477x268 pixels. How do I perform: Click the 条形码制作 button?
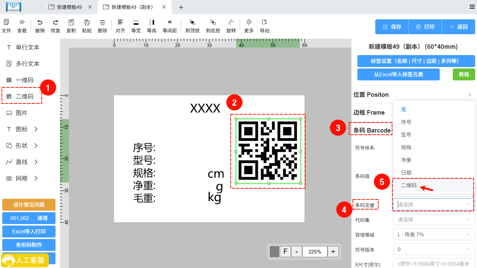click(29, 245)
